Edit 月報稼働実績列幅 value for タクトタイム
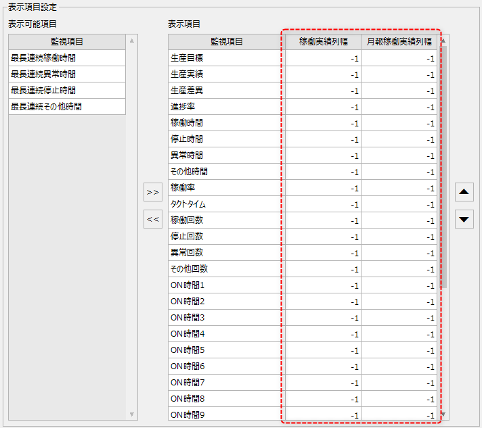The image size is (482, 428). 399,204
